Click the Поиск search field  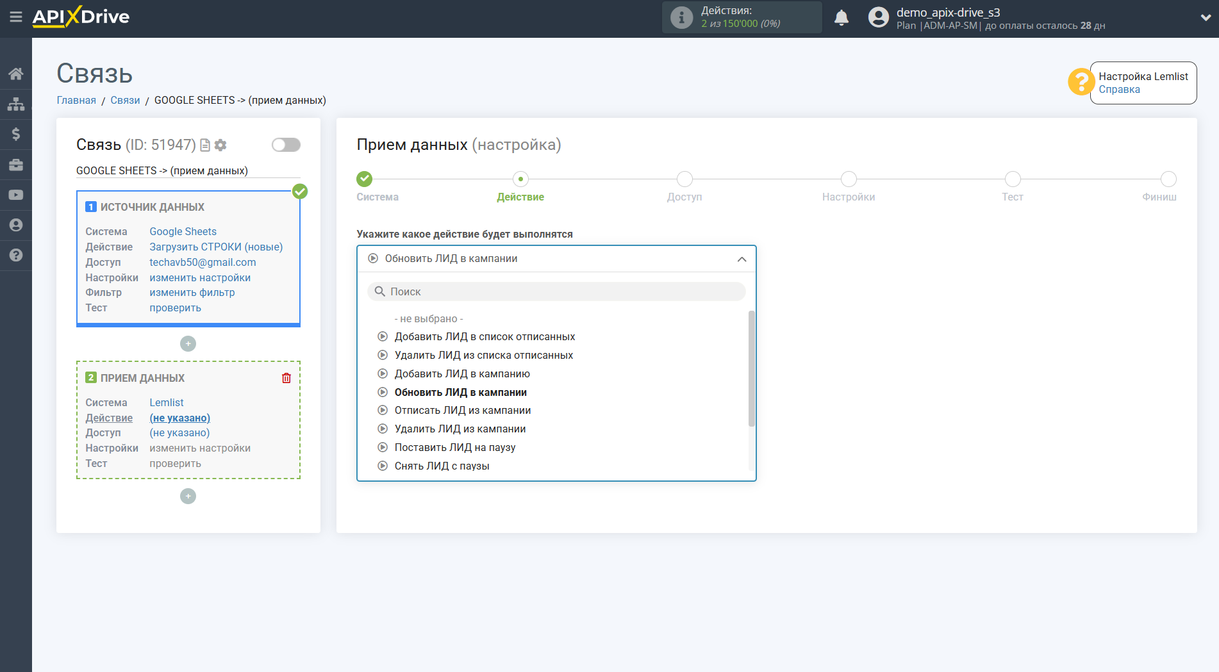tap(556, 291)
